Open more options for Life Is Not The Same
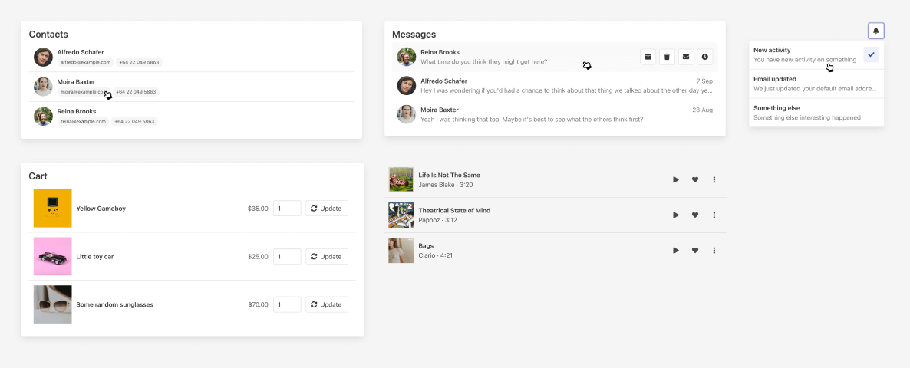910x368 pixels. 714,179
